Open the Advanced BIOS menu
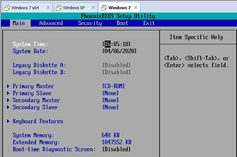 click(x=51, y=23)
